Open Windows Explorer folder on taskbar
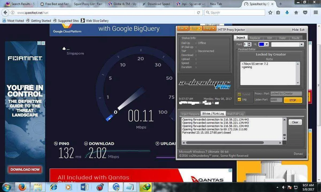 [x=38, y=187]
